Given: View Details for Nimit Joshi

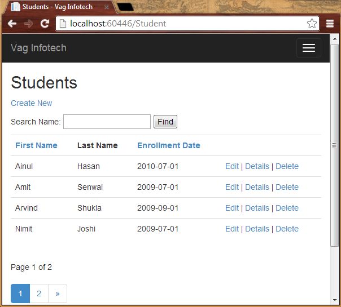Looking at the screenshot, I should point(257,229).
